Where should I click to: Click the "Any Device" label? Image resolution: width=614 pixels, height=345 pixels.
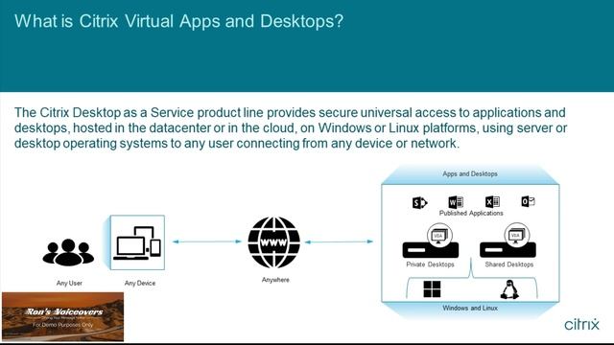click(x=140, y=283)
